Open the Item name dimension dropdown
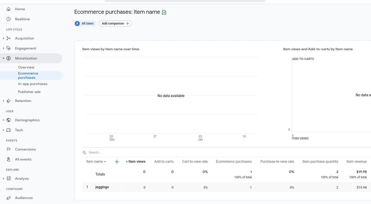This screenshot has height=204, width=371. 96,161
